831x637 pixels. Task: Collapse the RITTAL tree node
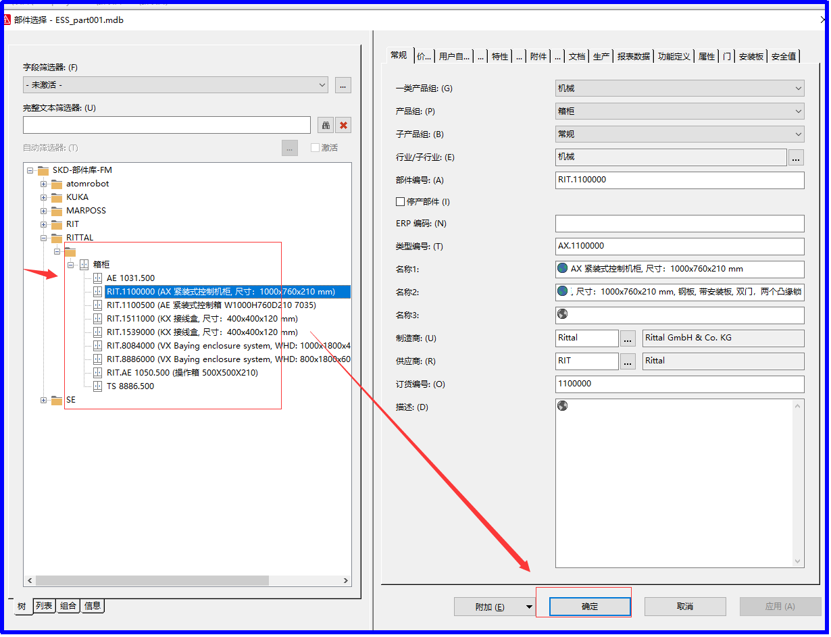click(x=44, y=238)
